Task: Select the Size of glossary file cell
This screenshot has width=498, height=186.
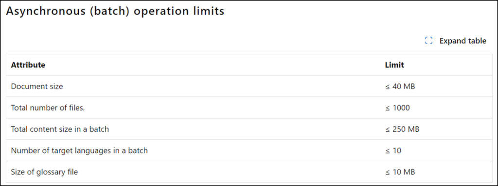Action: [44, 172]
